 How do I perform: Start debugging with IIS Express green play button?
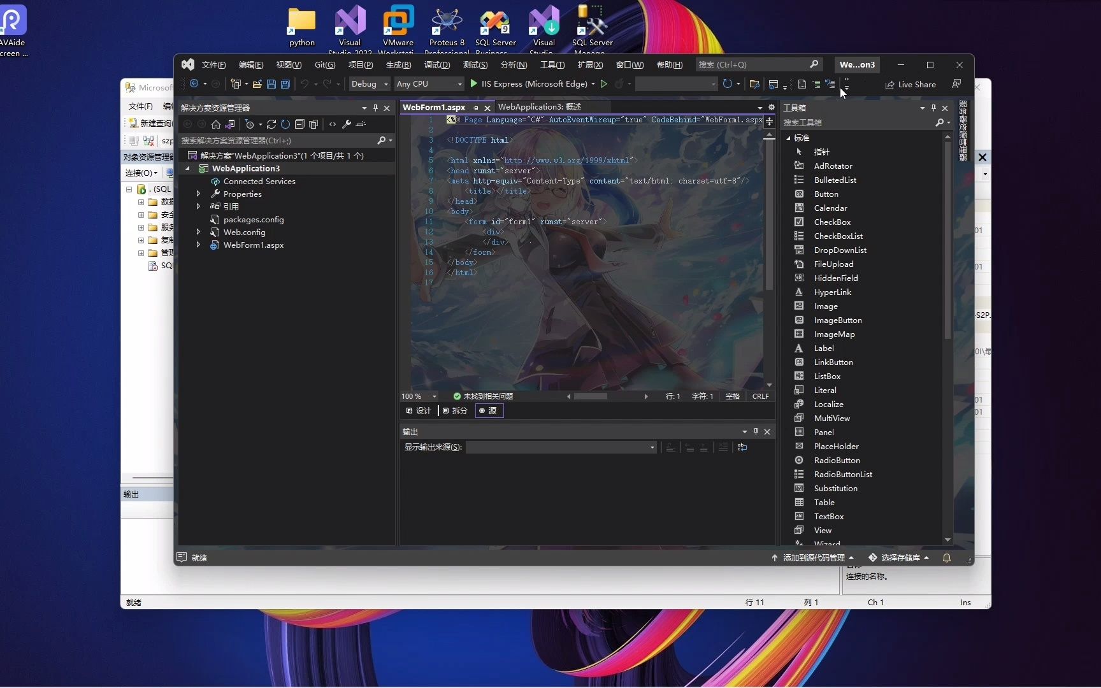pyautogui.click(x=473, y=83)
